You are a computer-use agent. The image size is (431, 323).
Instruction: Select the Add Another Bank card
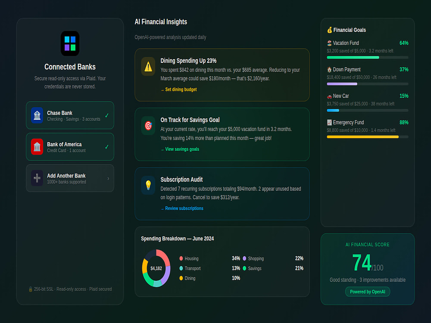tap(70, 178)
